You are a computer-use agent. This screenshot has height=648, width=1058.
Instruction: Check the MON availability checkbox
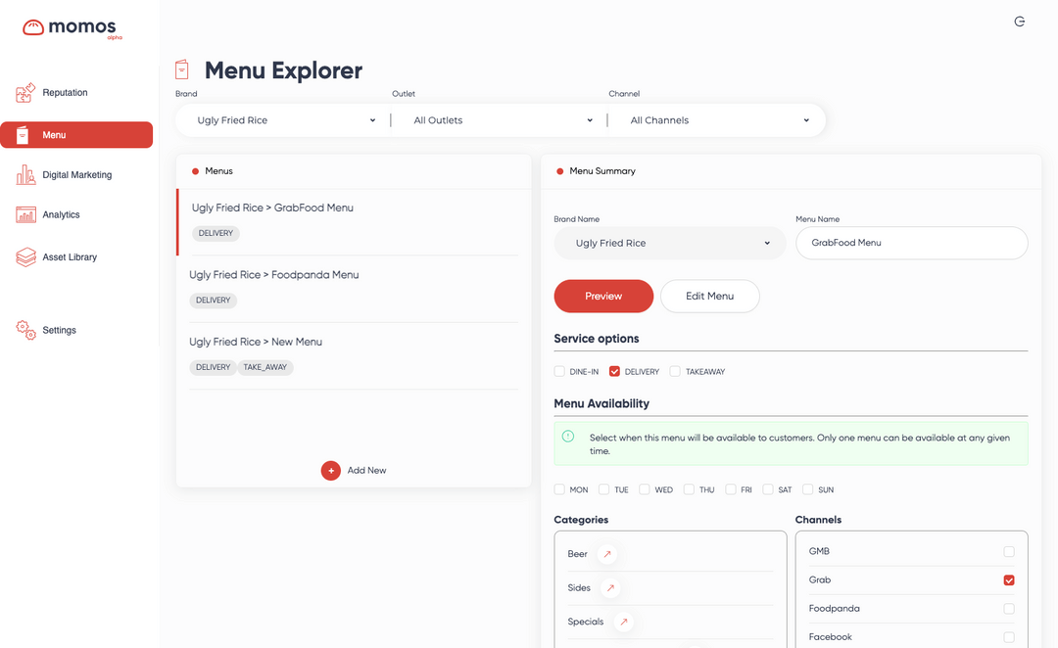point(559,489)
